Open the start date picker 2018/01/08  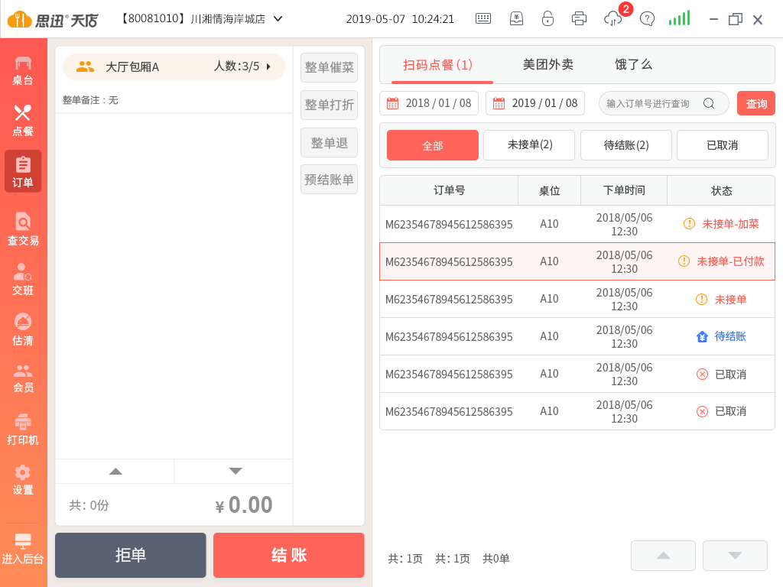tap(429, 103)
